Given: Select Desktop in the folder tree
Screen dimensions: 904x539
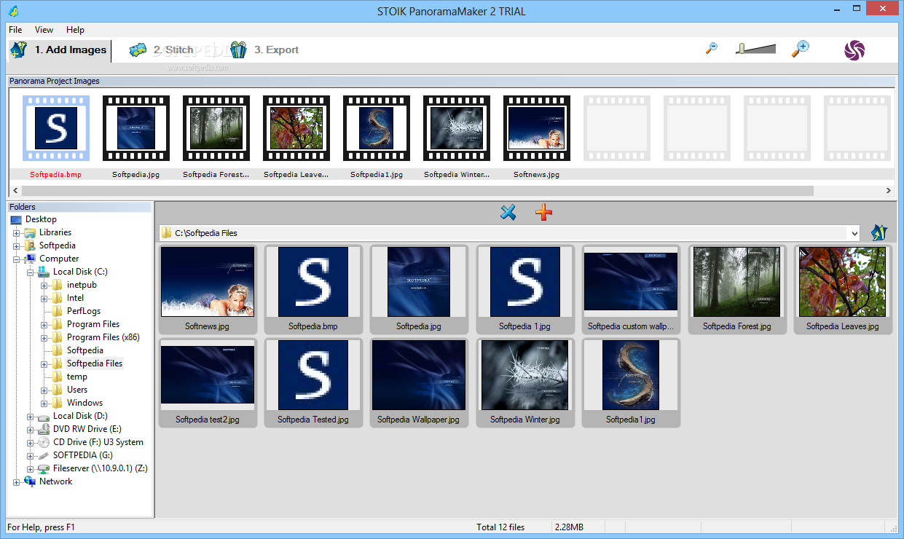Looking at the screenshot, I should tap(41, 219).
